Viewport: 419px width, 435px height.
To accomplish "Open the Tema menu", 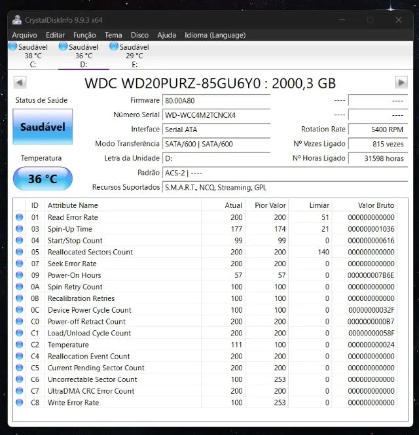I will [113, 35].
